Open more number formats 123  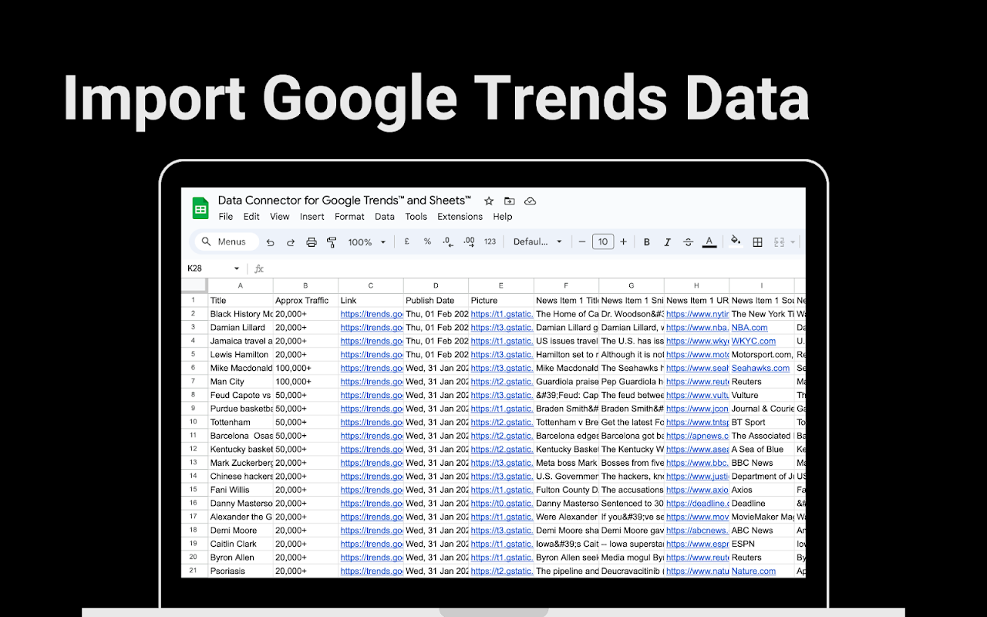490,241
